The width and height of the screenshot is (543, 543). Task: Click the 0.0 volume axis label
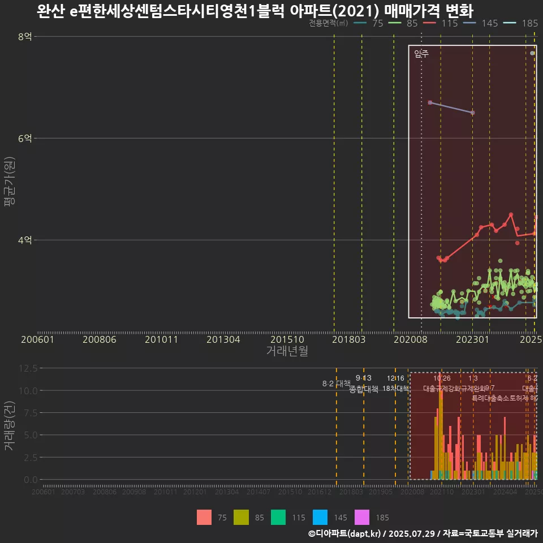[x=31, y=480]
